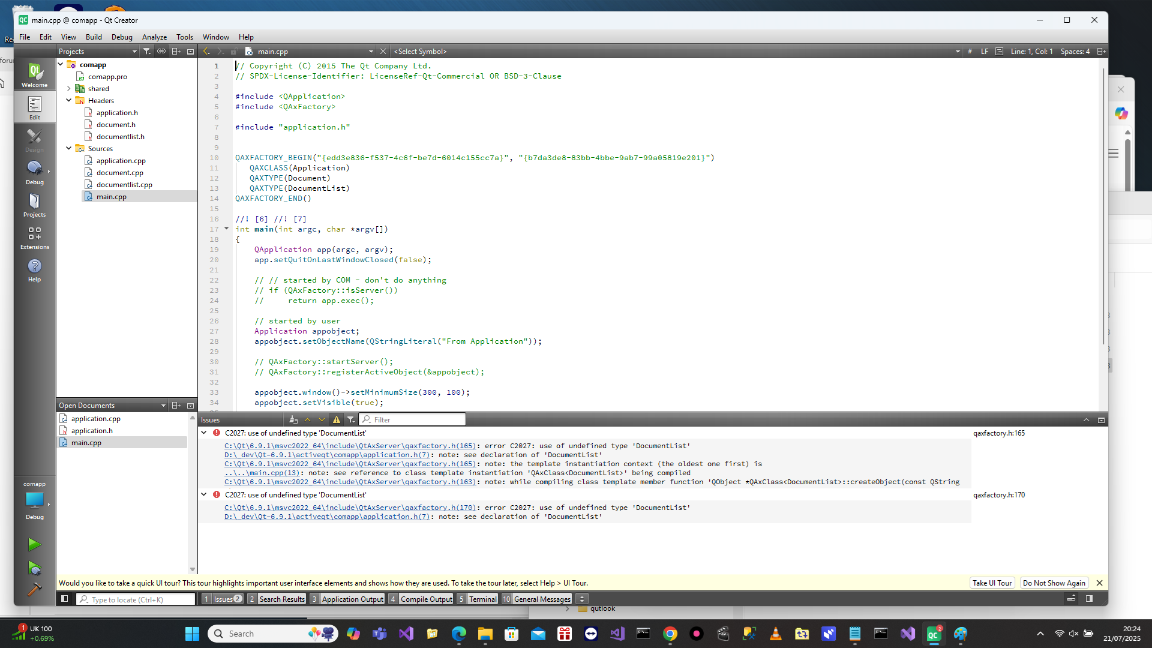The width and height of the screenshot is (1152, 648).
Task: Toggle the right sidebar visibility
Action: click(x=1089, y=599)
